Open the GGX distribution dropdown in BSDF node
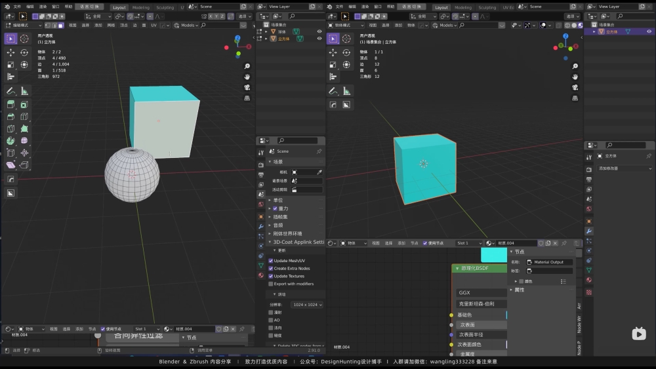656x369 pixels. click(481, 292)
